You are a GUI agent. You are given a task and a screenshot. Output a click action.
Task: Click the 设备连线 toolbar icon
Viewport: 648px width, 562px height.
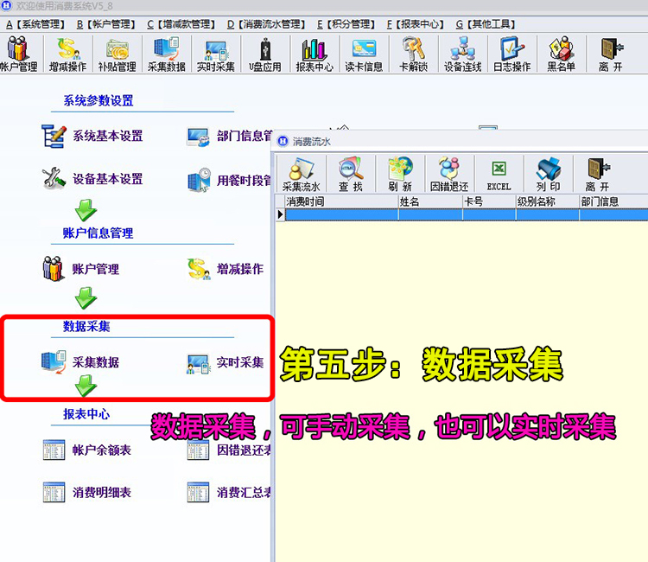click(463, 54)
